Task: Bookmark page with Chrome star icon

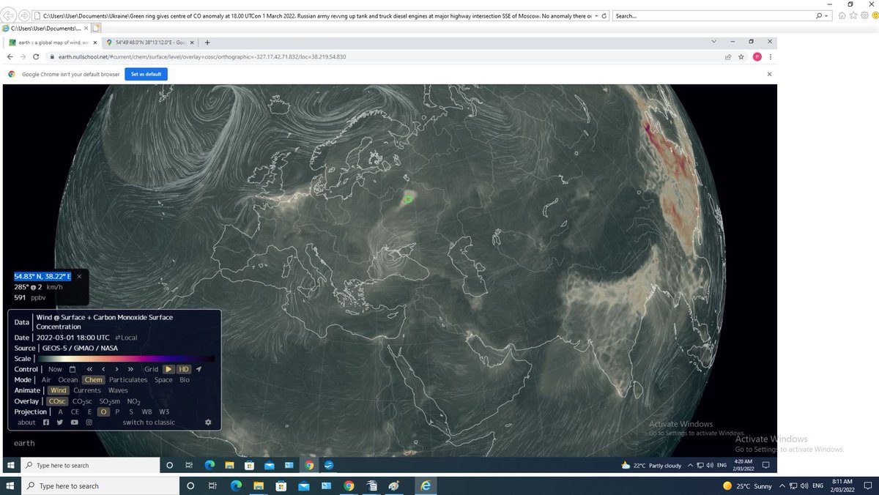Action: [741, 56]
